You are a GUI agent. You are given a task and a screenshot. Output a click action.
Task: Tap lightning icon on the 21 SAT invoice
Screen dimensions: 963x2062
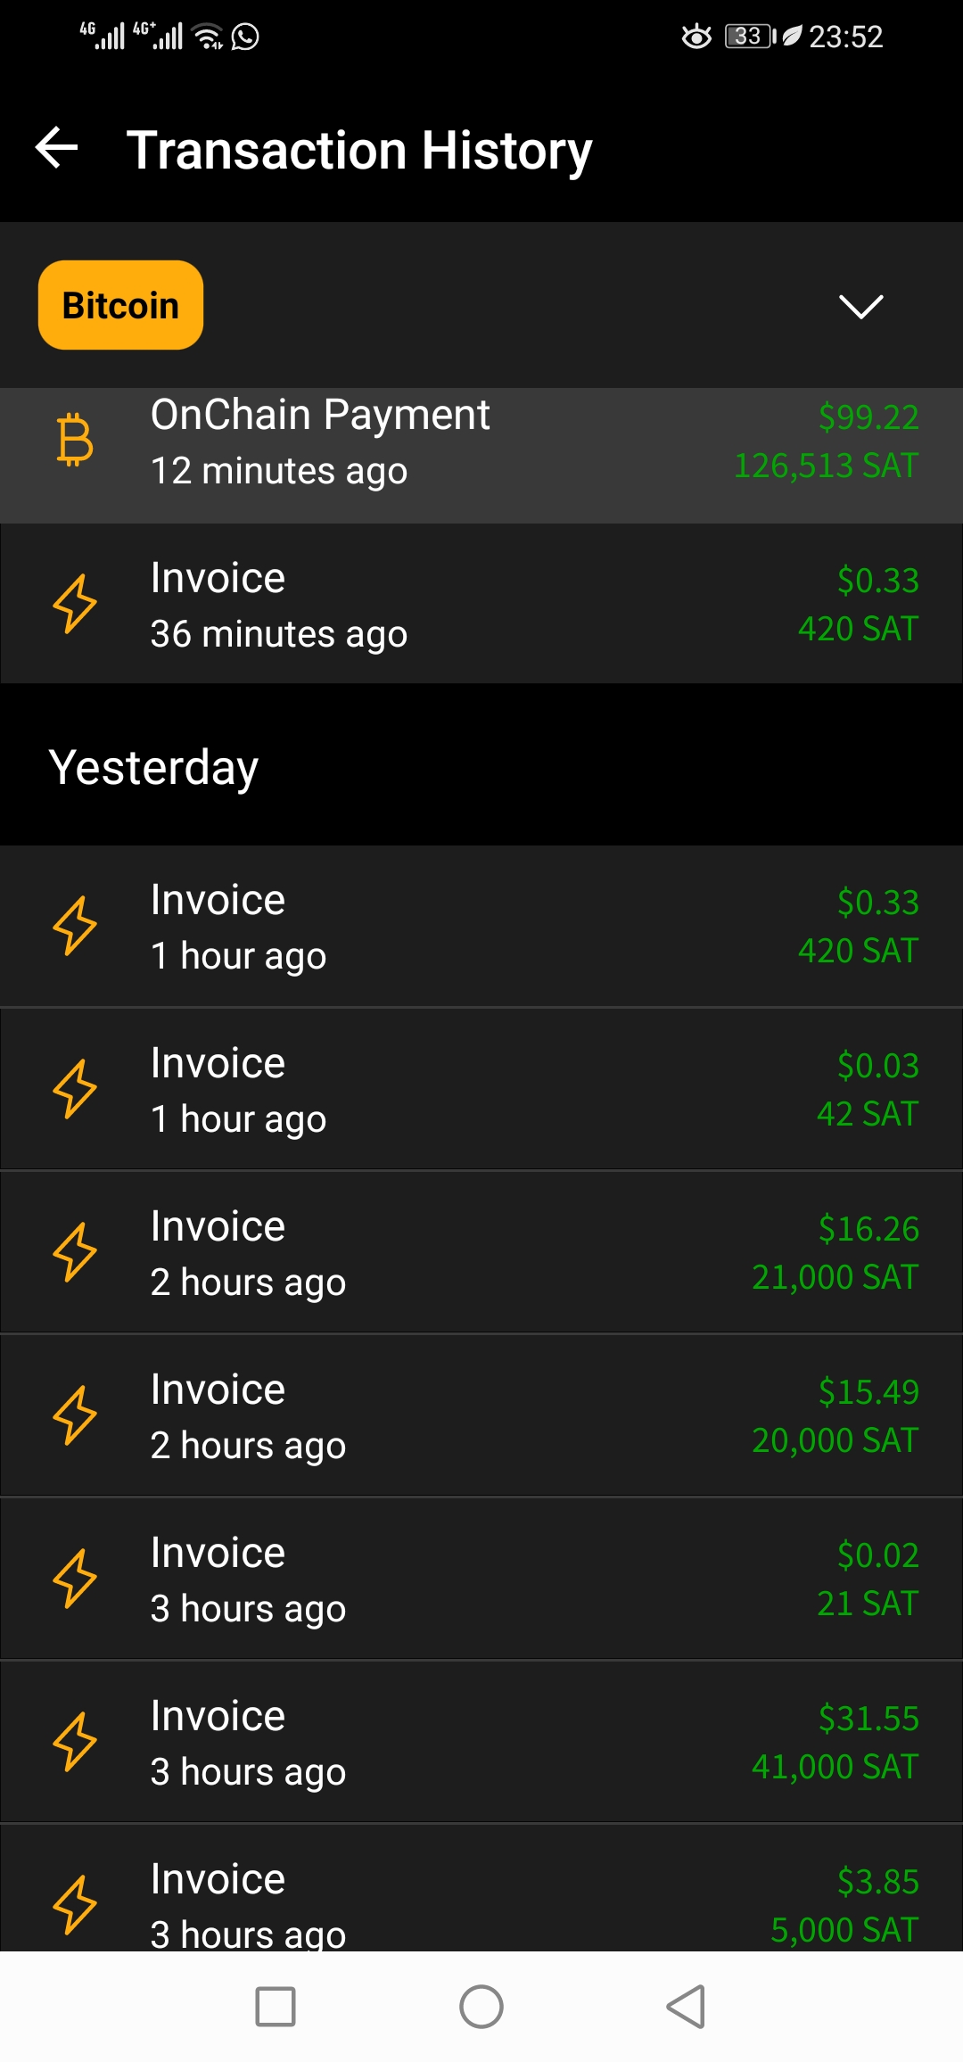pyautogui.click(x=75, y=1579)
